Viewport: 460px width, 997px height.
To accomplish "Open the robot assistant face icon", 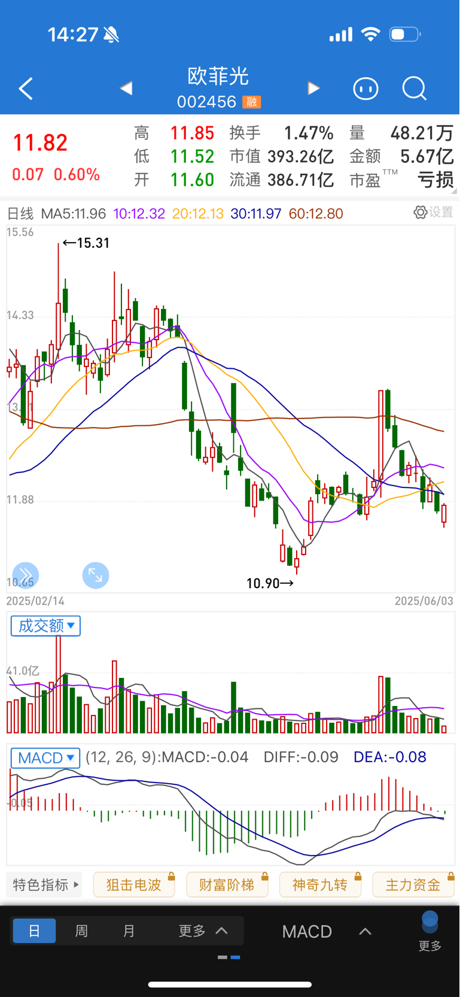I will click(365, 89).
